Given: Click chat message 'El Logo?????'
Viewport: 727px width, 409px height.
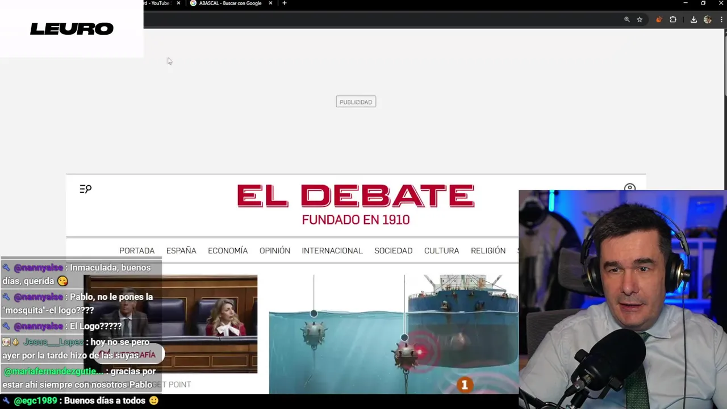Looking at the screenshot, I should click(x=95, y=326).
